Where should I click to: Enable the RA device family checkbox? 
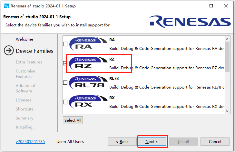[65, 44]
